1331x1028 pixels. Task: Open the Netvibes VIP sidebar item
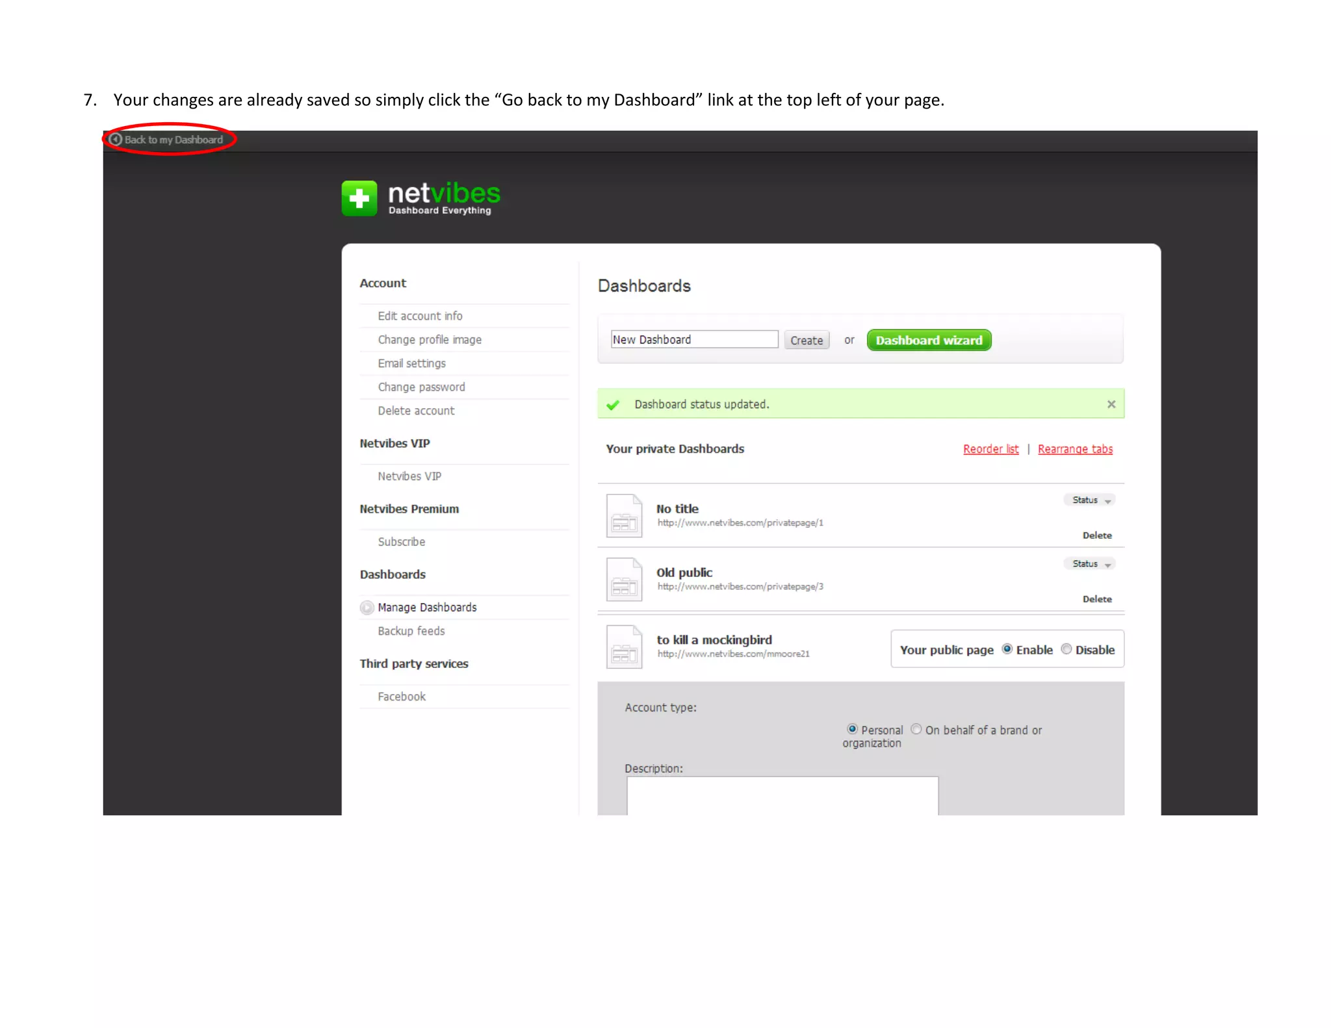pos(409,476)
